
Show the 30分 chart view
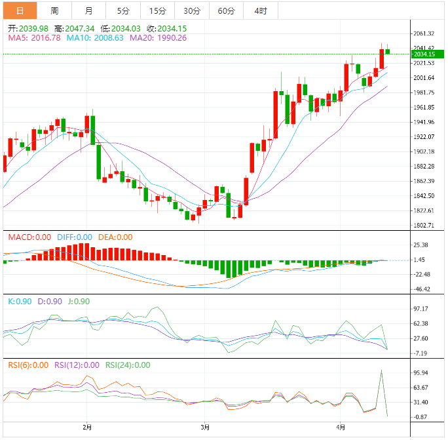(192, 10)
